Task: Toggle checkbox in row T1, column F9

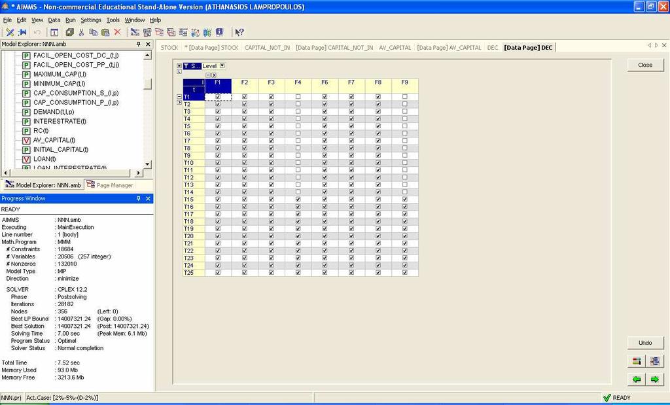Action: (404, 97)
